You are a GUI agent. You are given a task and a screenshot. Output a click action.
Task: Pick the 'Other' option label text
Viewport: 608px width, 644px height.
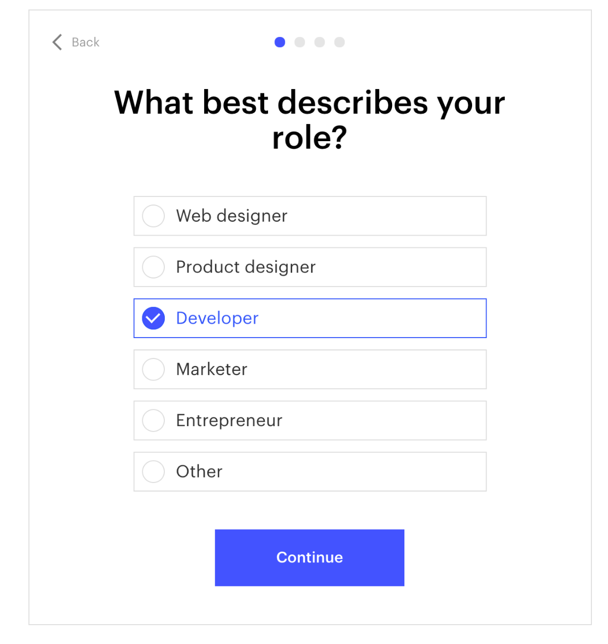pos(199,471)
